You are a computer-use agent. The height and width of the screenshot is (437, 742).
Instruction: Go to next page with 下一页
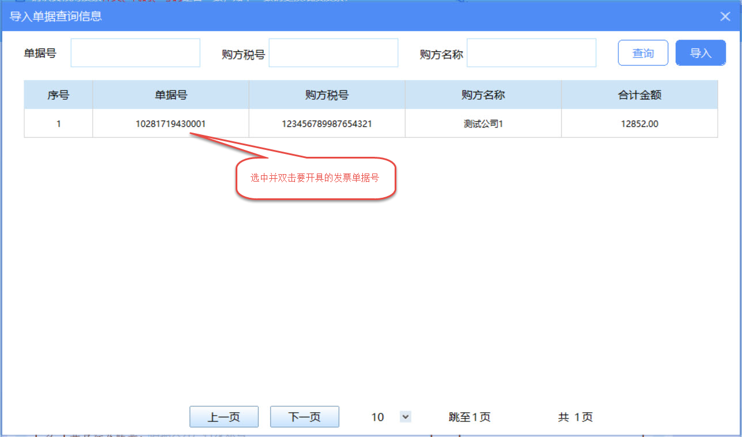[x=305, y=417]
